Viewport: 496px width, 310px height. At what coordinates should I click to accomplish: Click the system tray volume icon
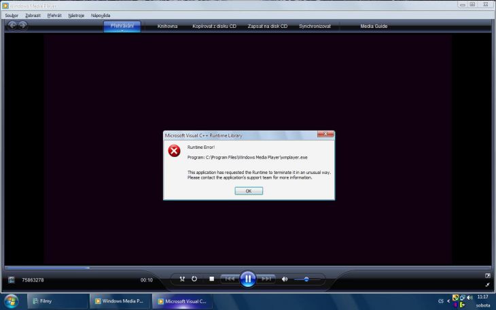point(470,298)
